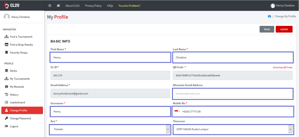Viewport: 299px width, 137px height.
Task: Click the Change Password key icon
Action: pos(6,118)
